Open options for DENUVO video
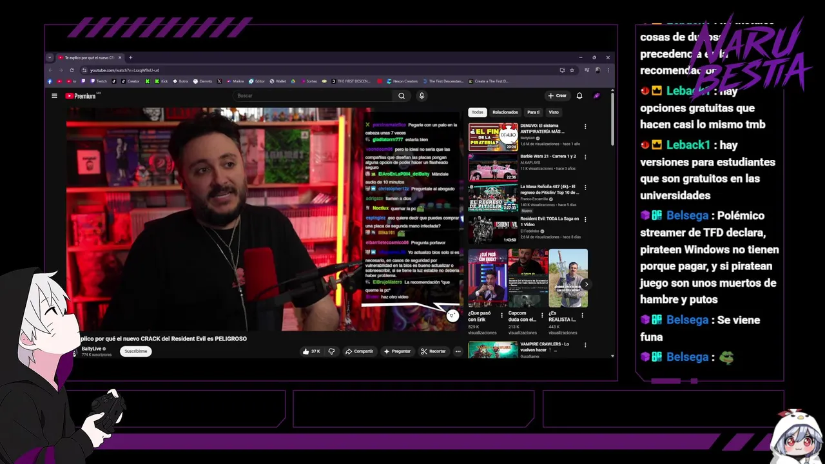825x464 pixels. (585, 127)
